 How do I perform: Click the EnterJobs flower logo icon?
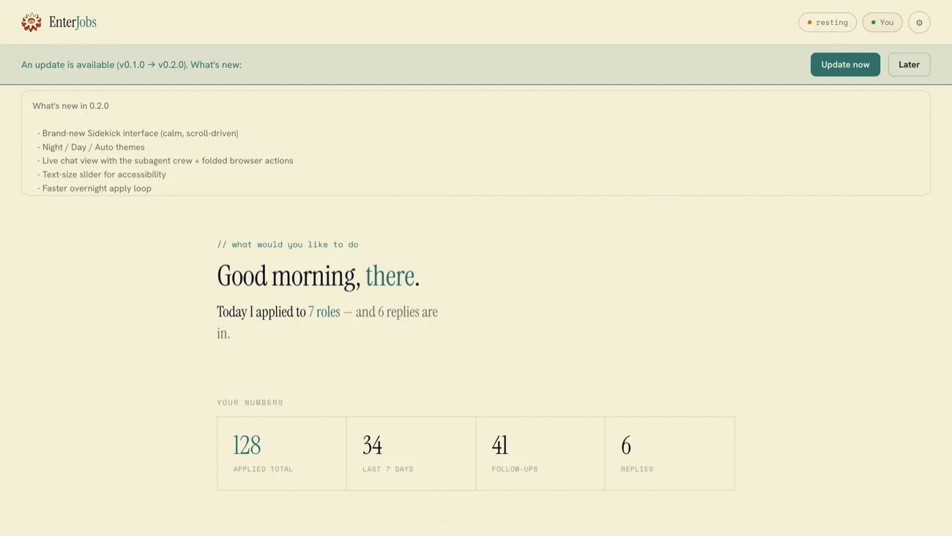click(31, 22)
